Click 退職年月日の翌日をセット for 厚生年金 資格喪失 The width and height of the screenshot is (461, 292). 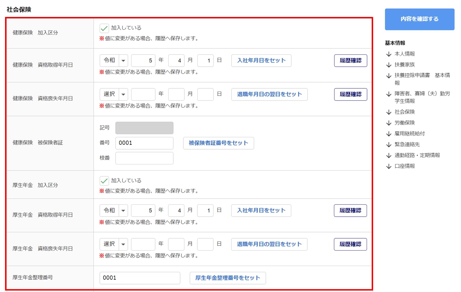269,244
